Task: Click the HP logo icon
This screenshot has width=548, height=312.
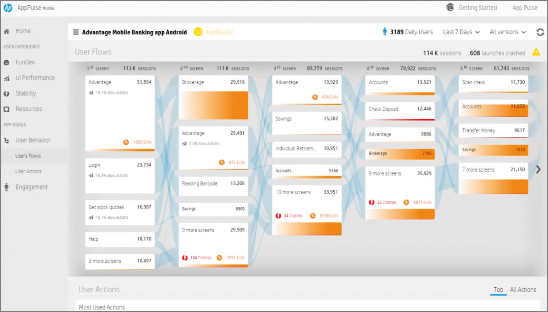Action: pyautogui.click(x=8, y=8)
